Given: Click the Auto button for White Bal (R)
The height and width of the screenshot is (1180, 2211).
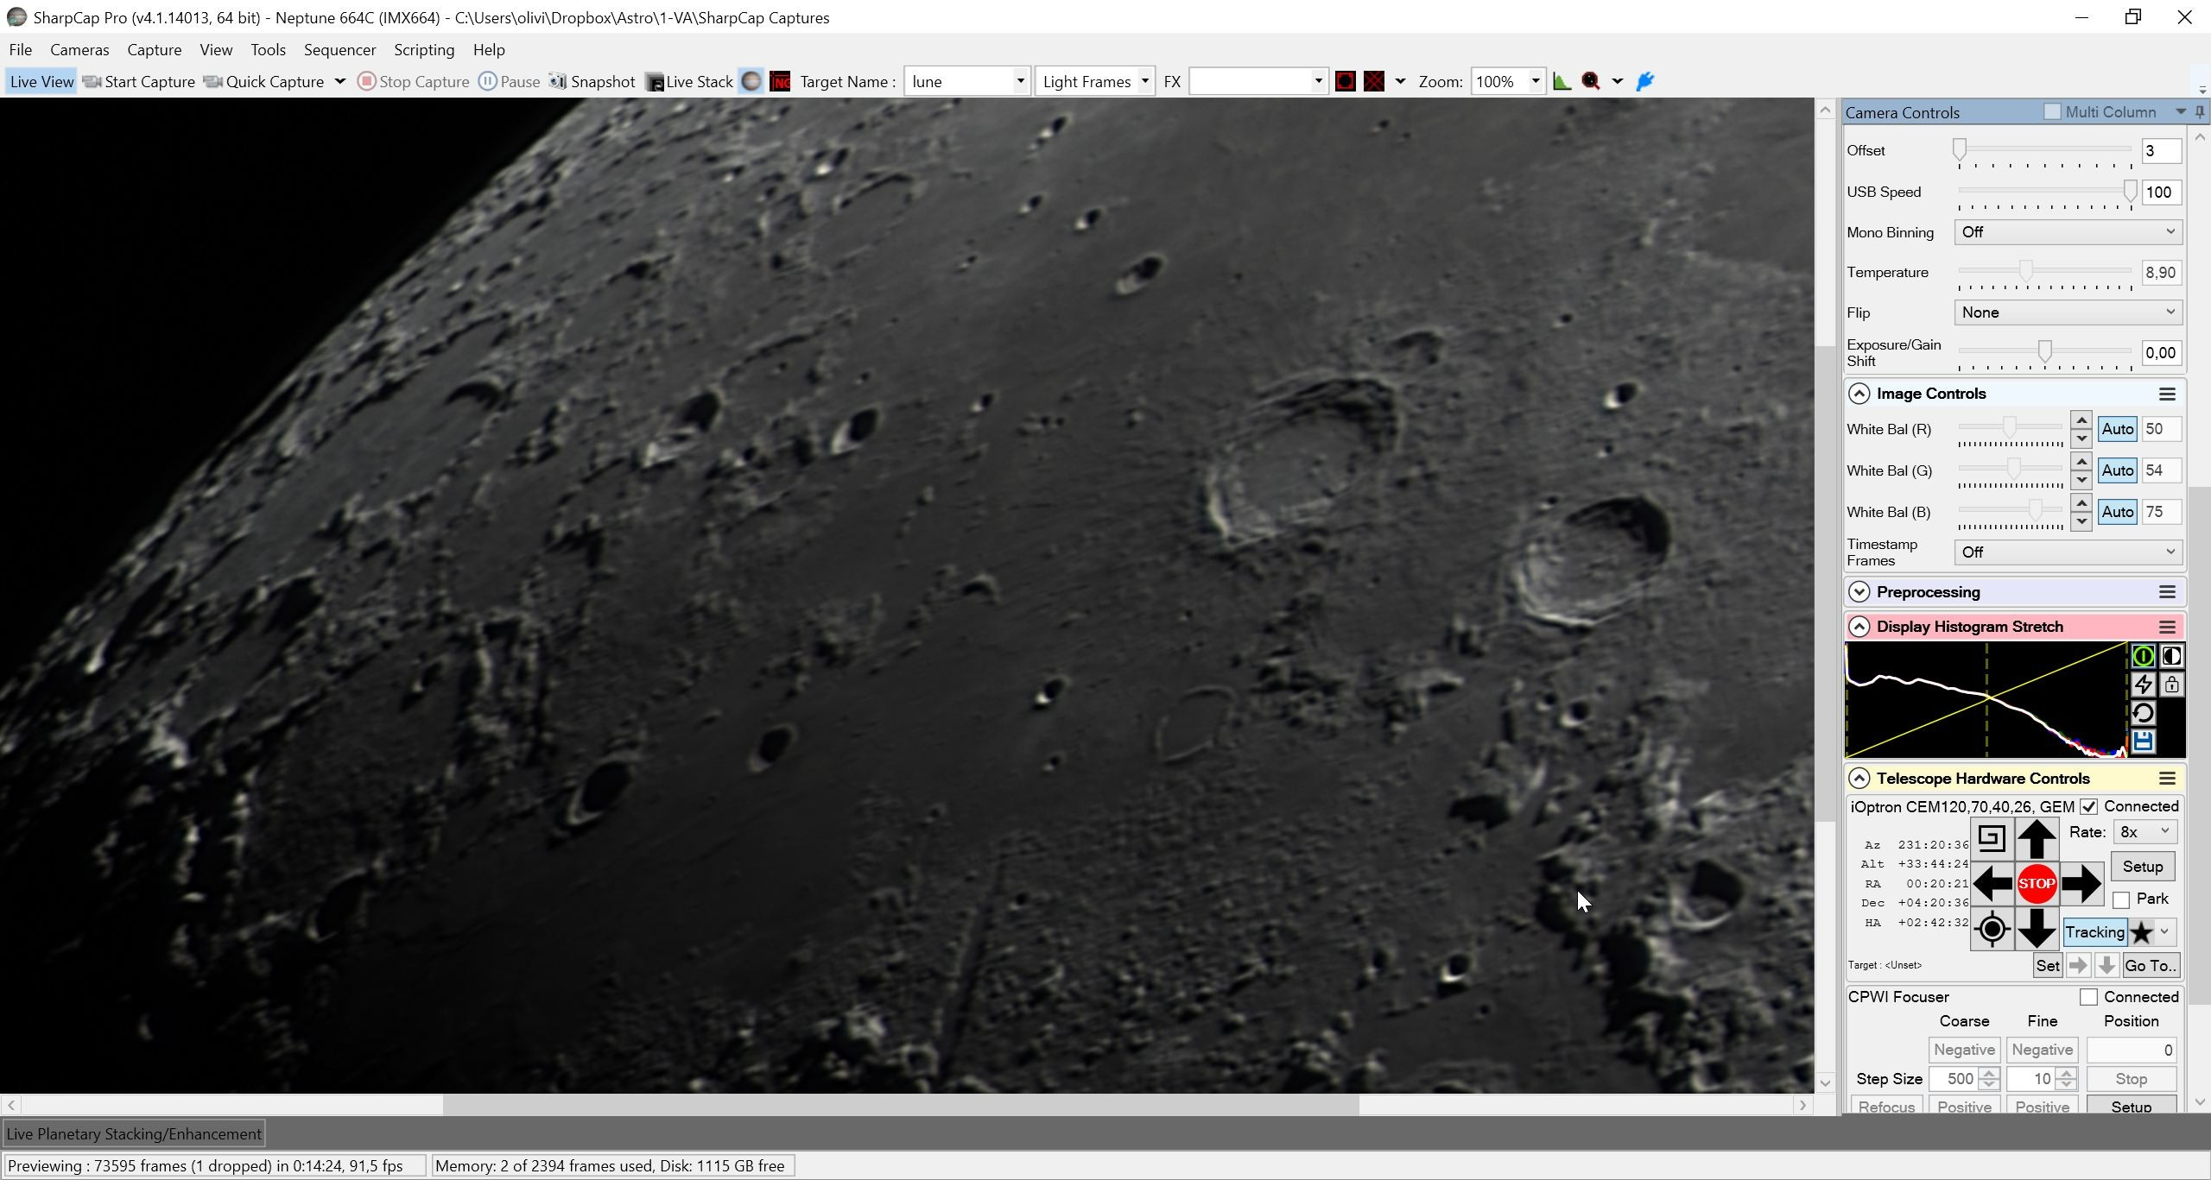Looking at the screenshot, I should tap(2117, 429).
